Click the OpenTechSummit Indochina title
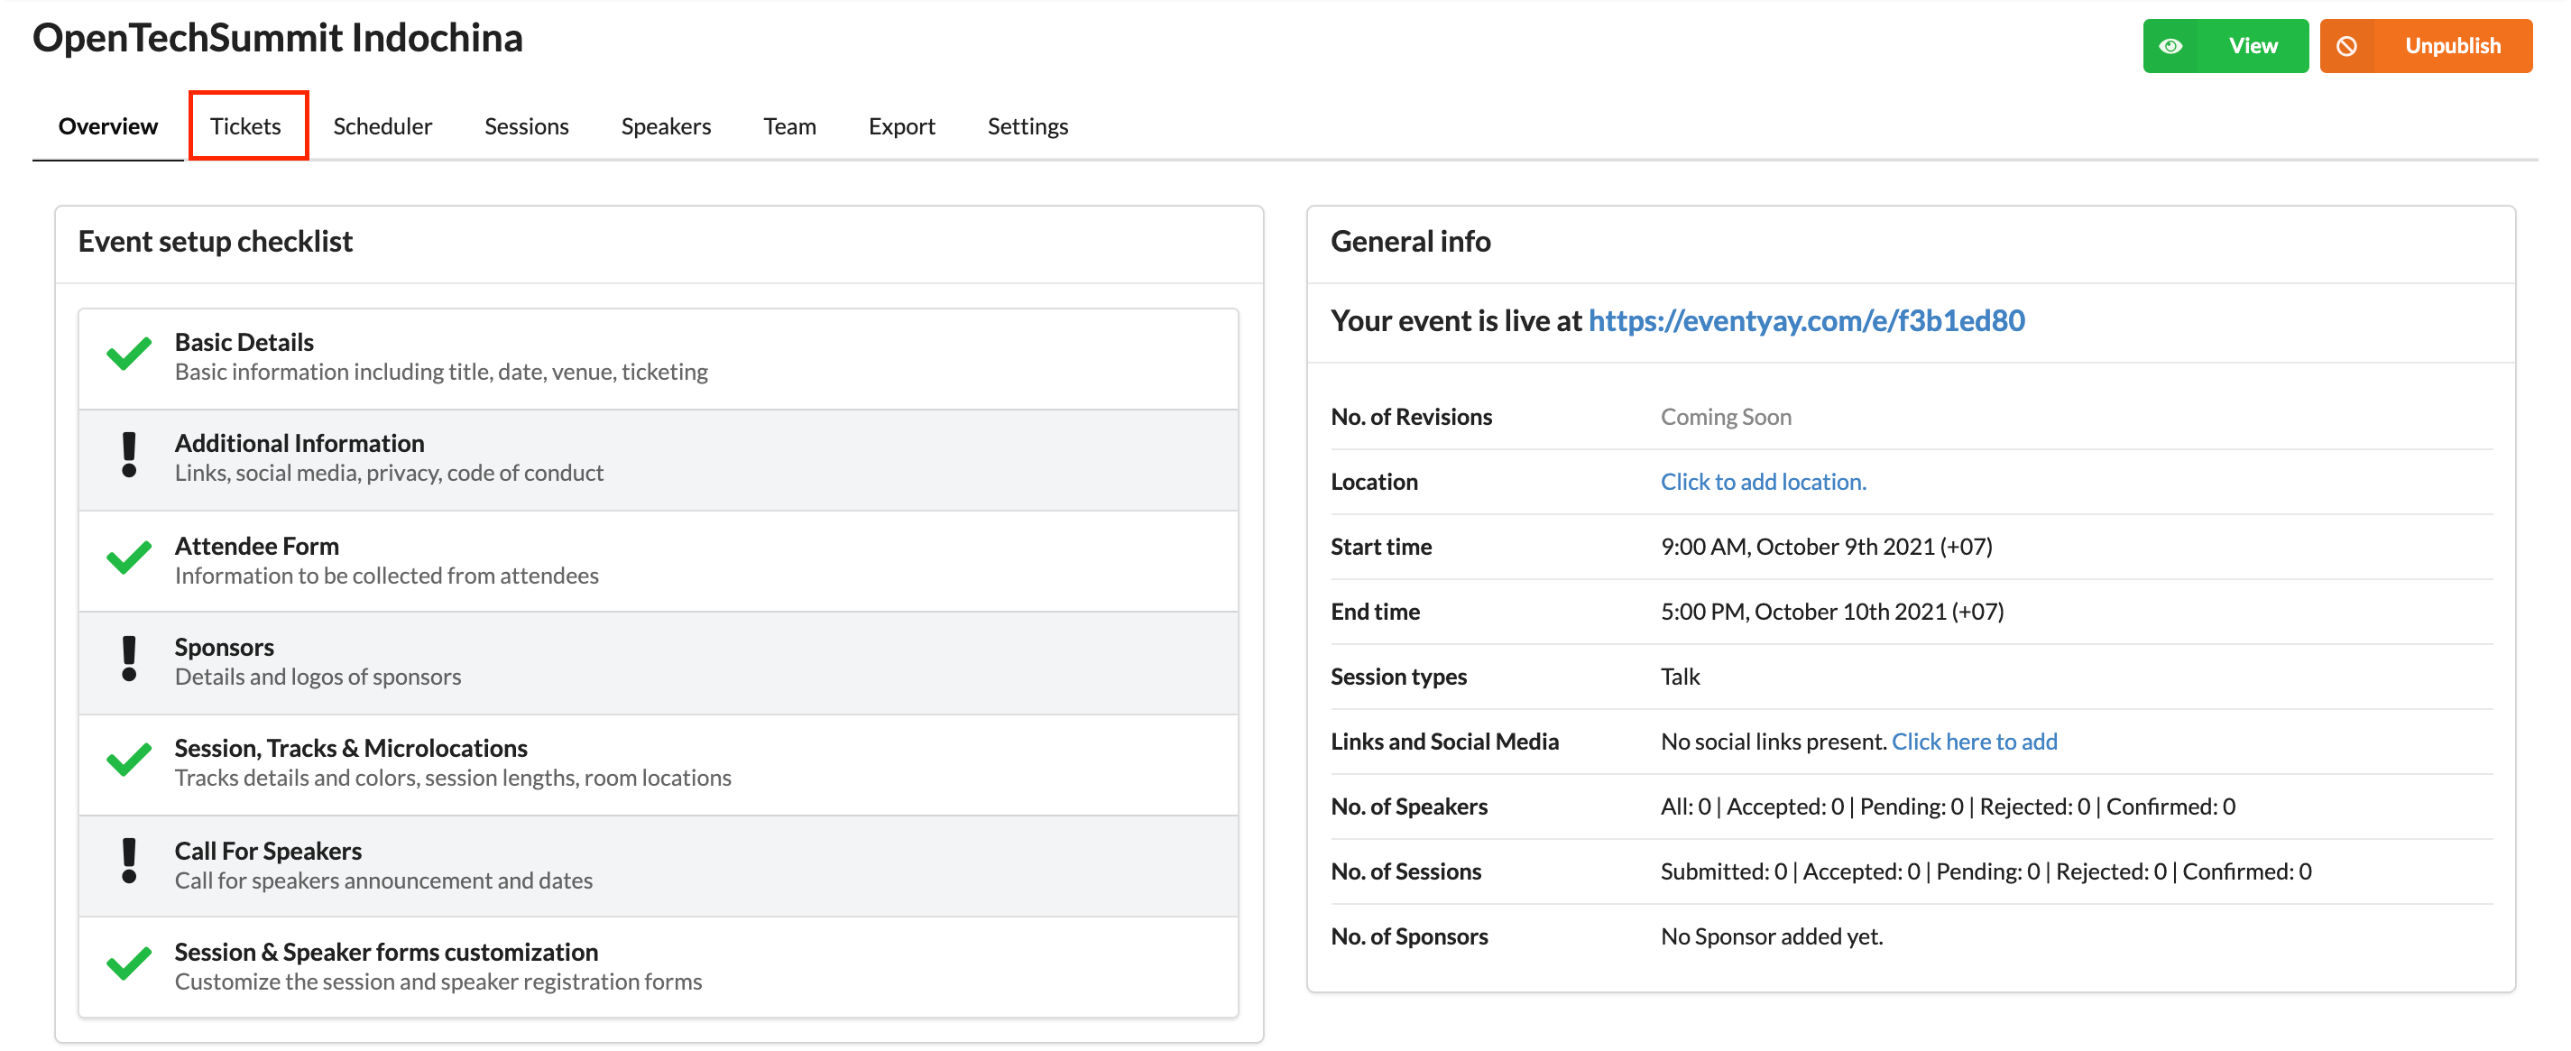The width and height of the screenshot is (2571, 1051). point(278,38)
